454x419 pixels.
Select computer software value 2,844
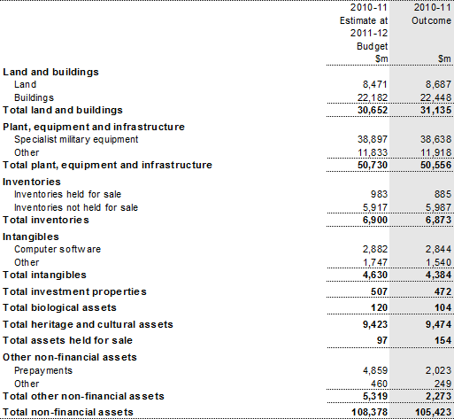coord(438,249)
